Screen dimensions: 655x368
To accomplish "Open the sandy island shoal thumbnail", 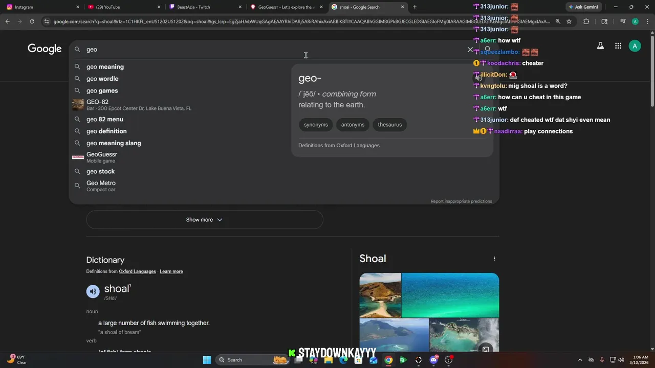I will click(x=380, y=295).
